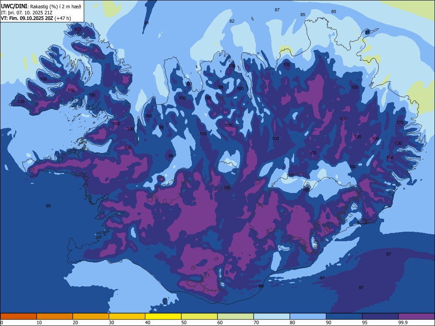The height and width of the screenshot is (326, 435).
Task: Pick the 95–99.9 indigo legend swatch
Action: (x=380, y=316)
